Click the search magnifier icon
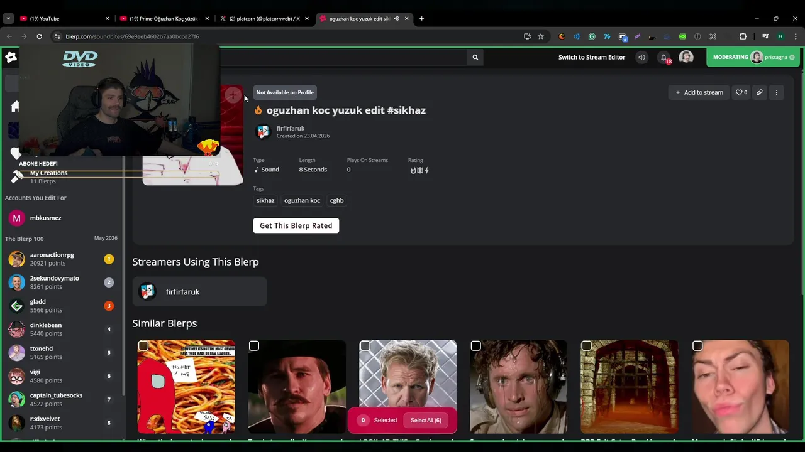805x452 pixels. pos(475,57)
